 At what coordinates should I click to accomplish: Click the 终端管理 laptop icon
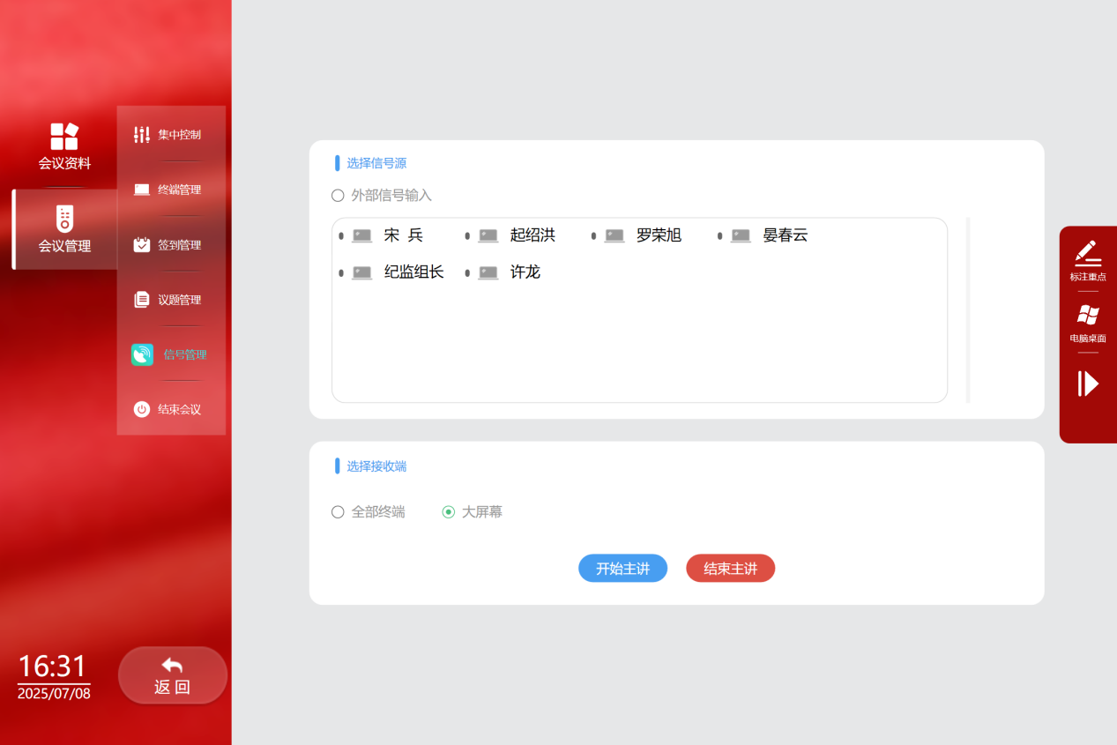142,190
